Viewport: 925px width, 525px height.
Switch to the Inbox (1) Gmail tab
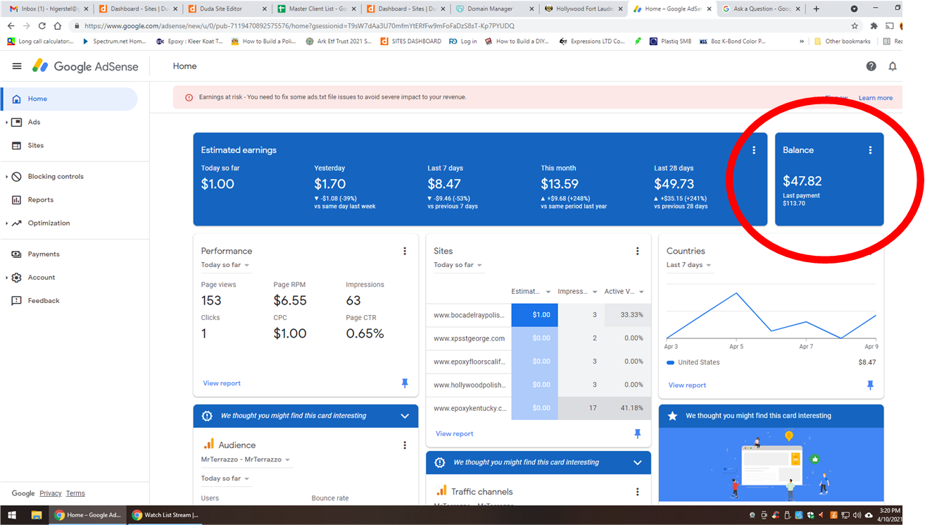pyautogui.click(x=48, y=9)
